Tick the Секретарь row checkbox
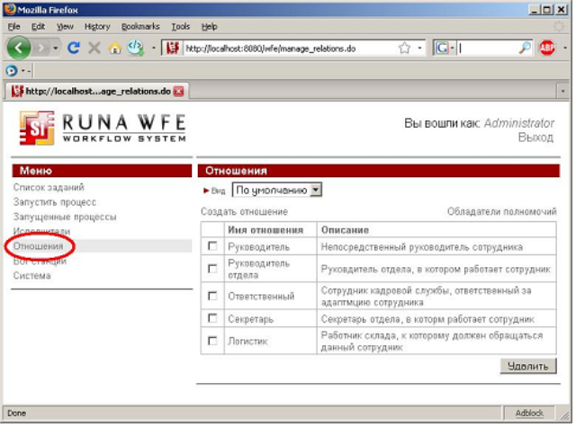Screen dimensions: 576x427 pyautogui.click(x=212, y=319)
